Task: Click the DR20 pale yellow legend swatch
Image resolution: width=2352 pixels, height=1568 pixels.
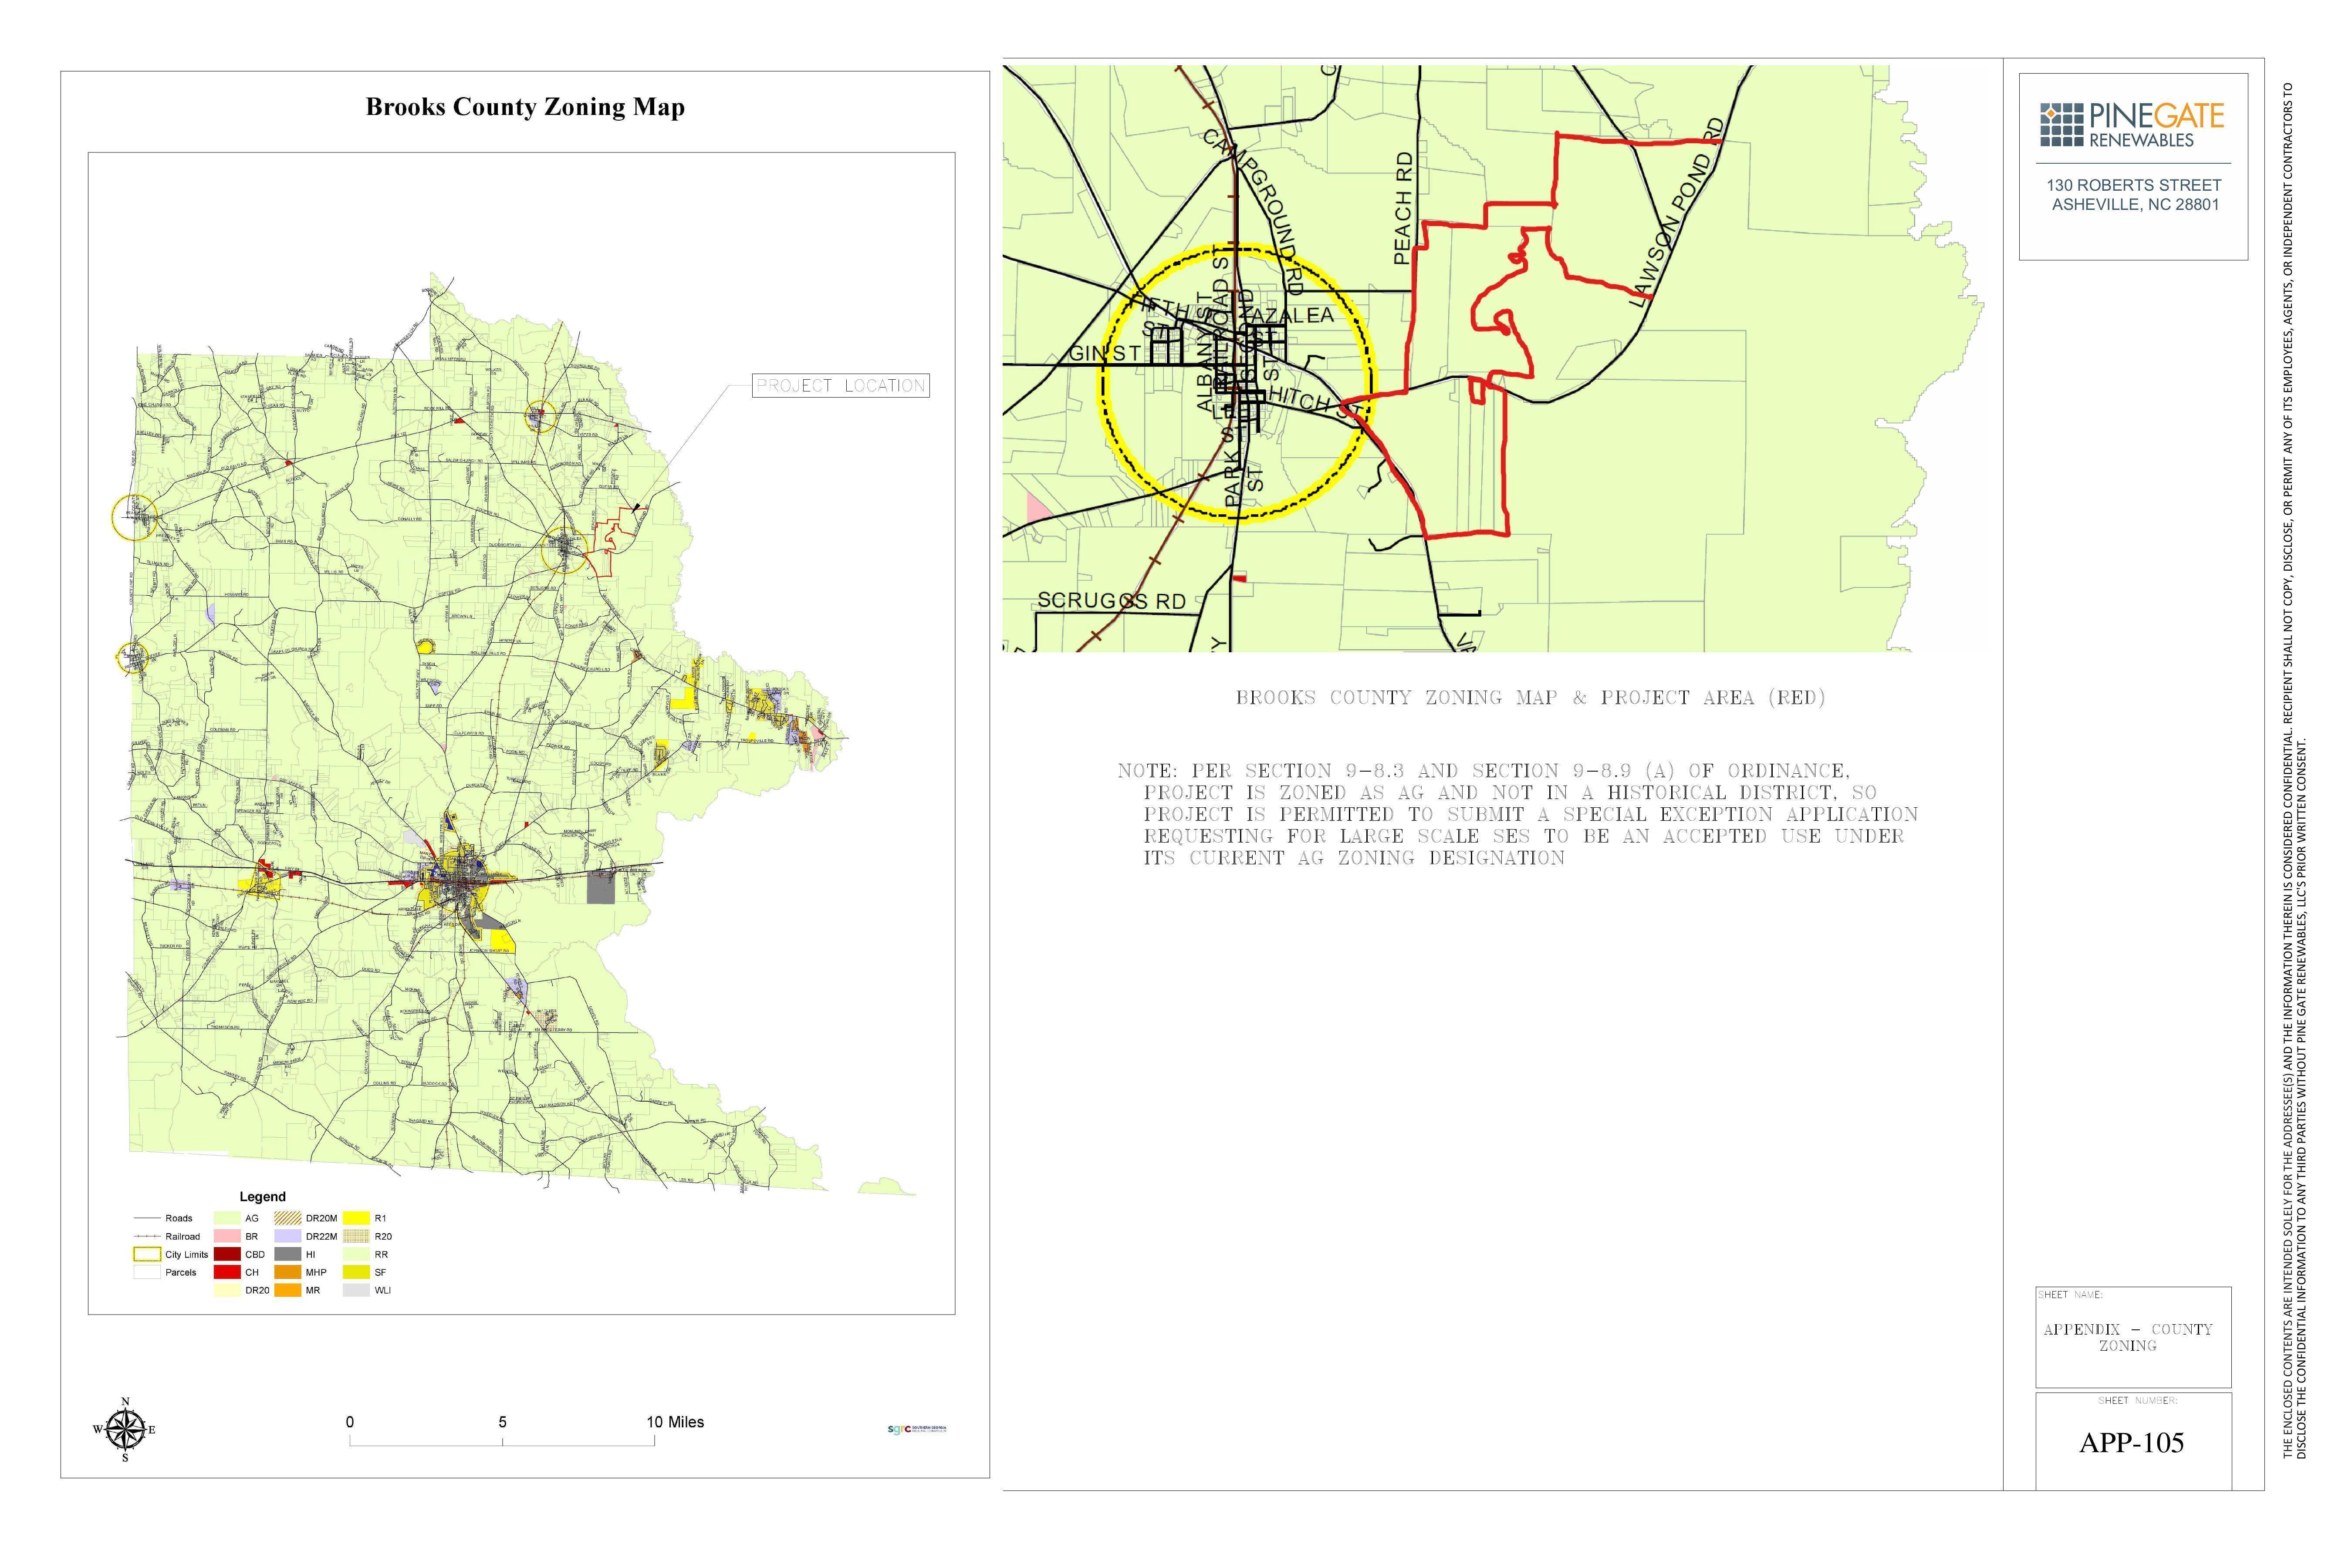Action: pos(227,1290)
